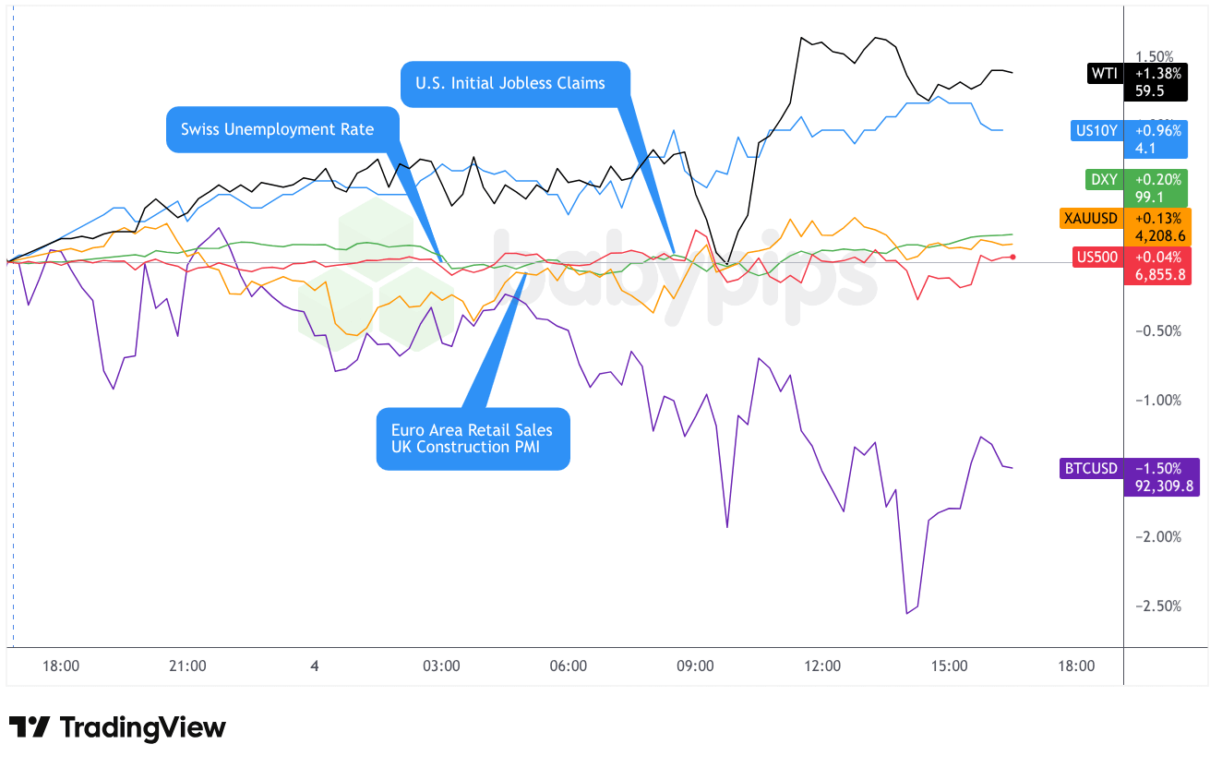Click the TradingView wordmark text
Image resolution: width=1222 pixels, height=768 pixels.
[x=143, y=727]
